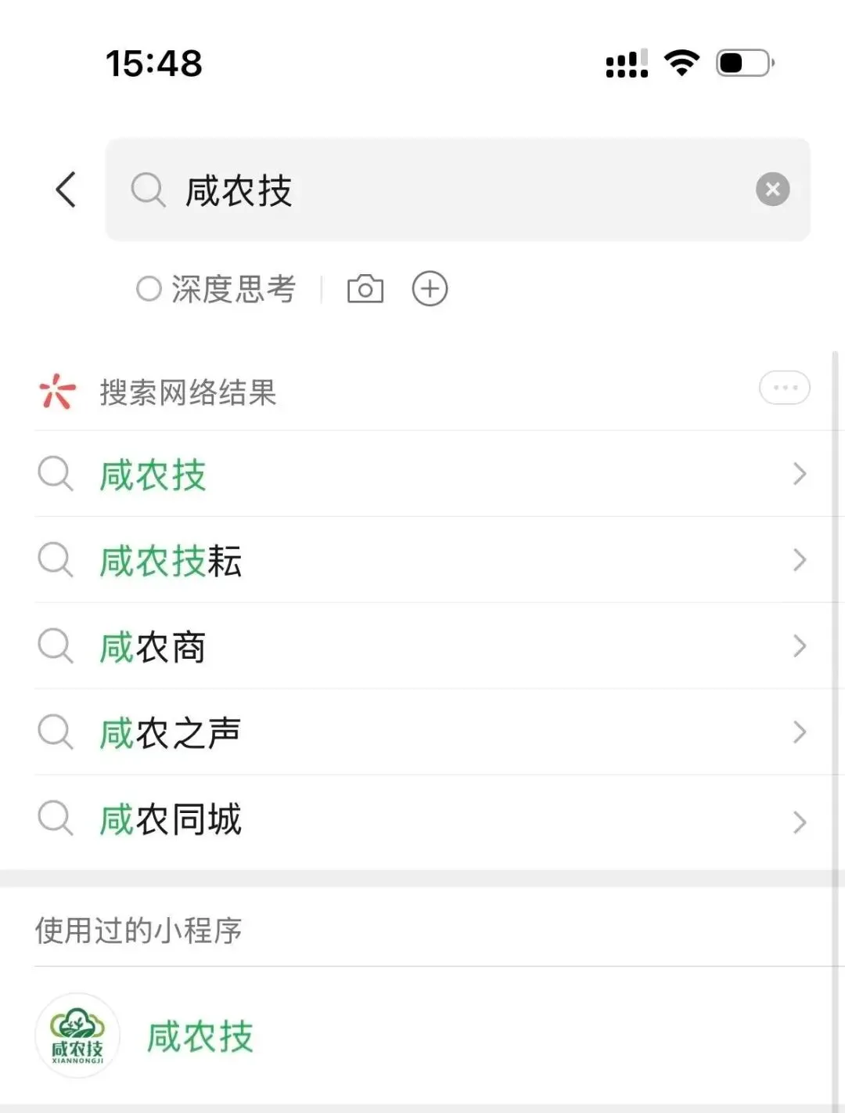Viewport: 845px width, 1113px height.
Task: Expand the 咸农同城 suggestion chevron
Action: pyautogui.click(x=799, y=822)
